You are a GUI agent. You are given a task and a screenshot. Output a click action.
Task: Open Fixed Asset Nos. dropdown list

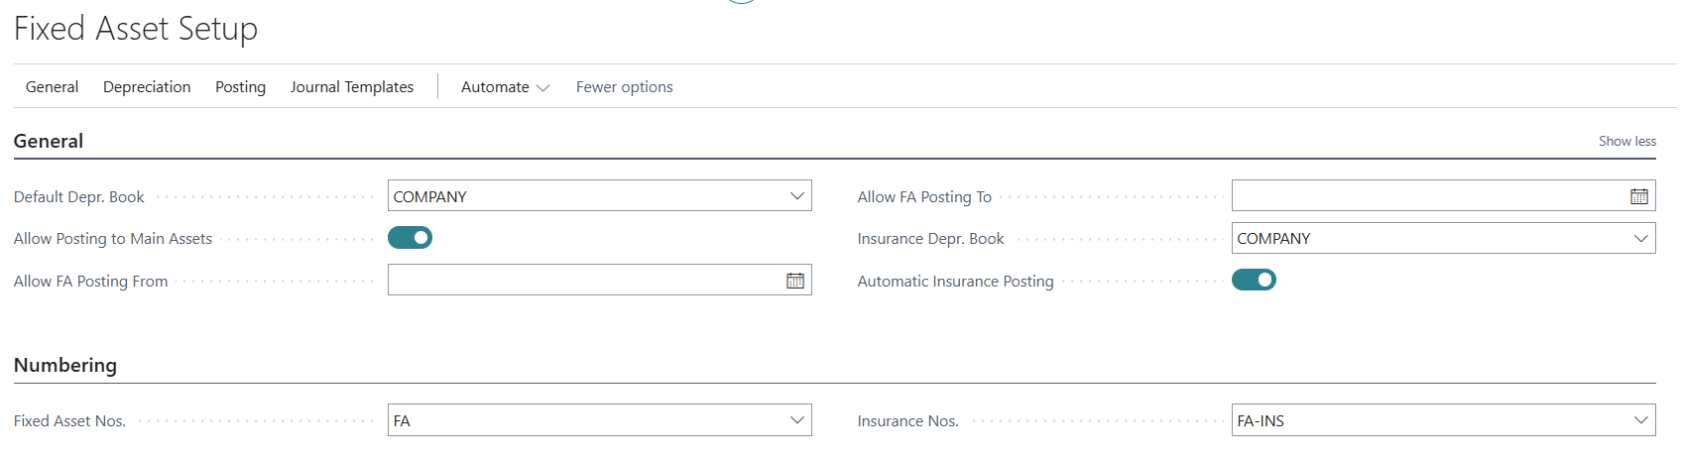[x=796, y=420]
